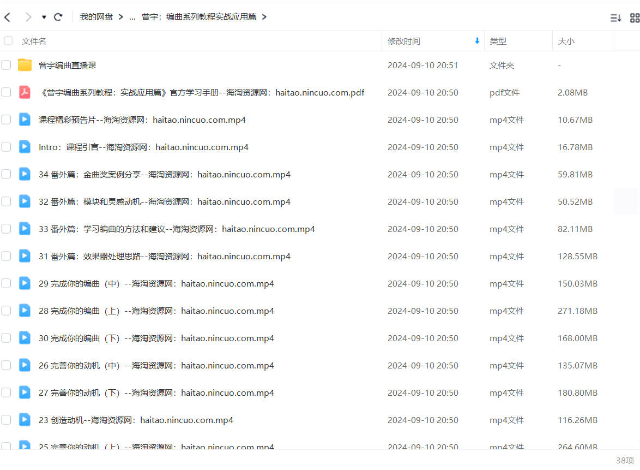The height and width of the screenshot is (470, 640).
Task: Click video icon of 31 番外篇：效果器处理思路
Action: 25,256
